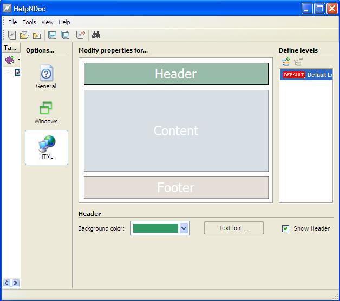Image resolution: width=340 pixels, height=301 pixels.
Task: Click the add topic book icon
Action: pos(10,60)
